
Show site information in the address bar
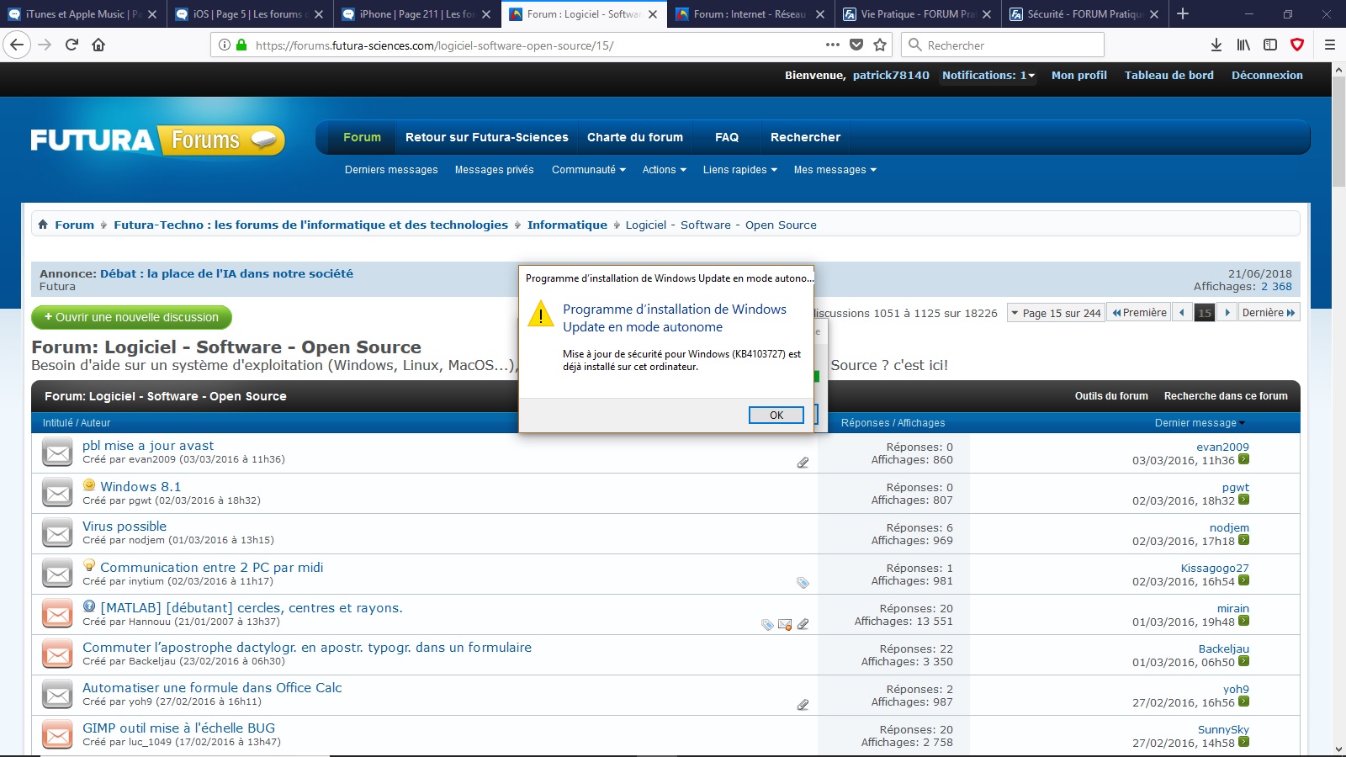tap(225, 45)
